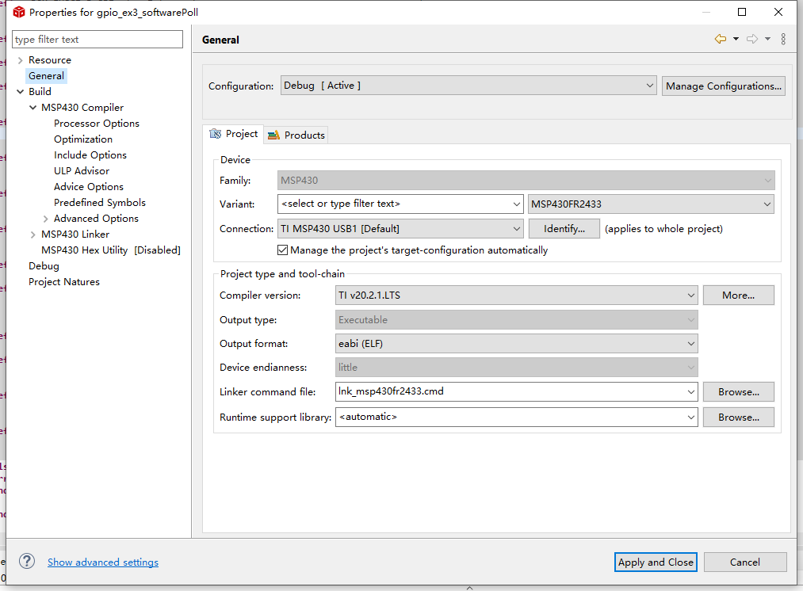Open the three-dot view menu icon
Image resolution: width=803 pixels, height=591 pixels.
783,39
